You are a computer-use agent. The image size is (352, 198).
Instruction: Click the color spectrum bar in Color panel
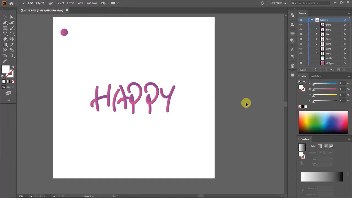[323, 122]
